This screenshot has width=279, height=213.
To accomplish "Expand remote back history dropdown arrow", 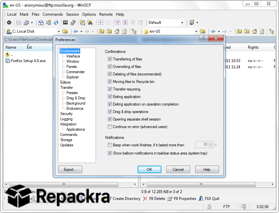I will [219, 32].
